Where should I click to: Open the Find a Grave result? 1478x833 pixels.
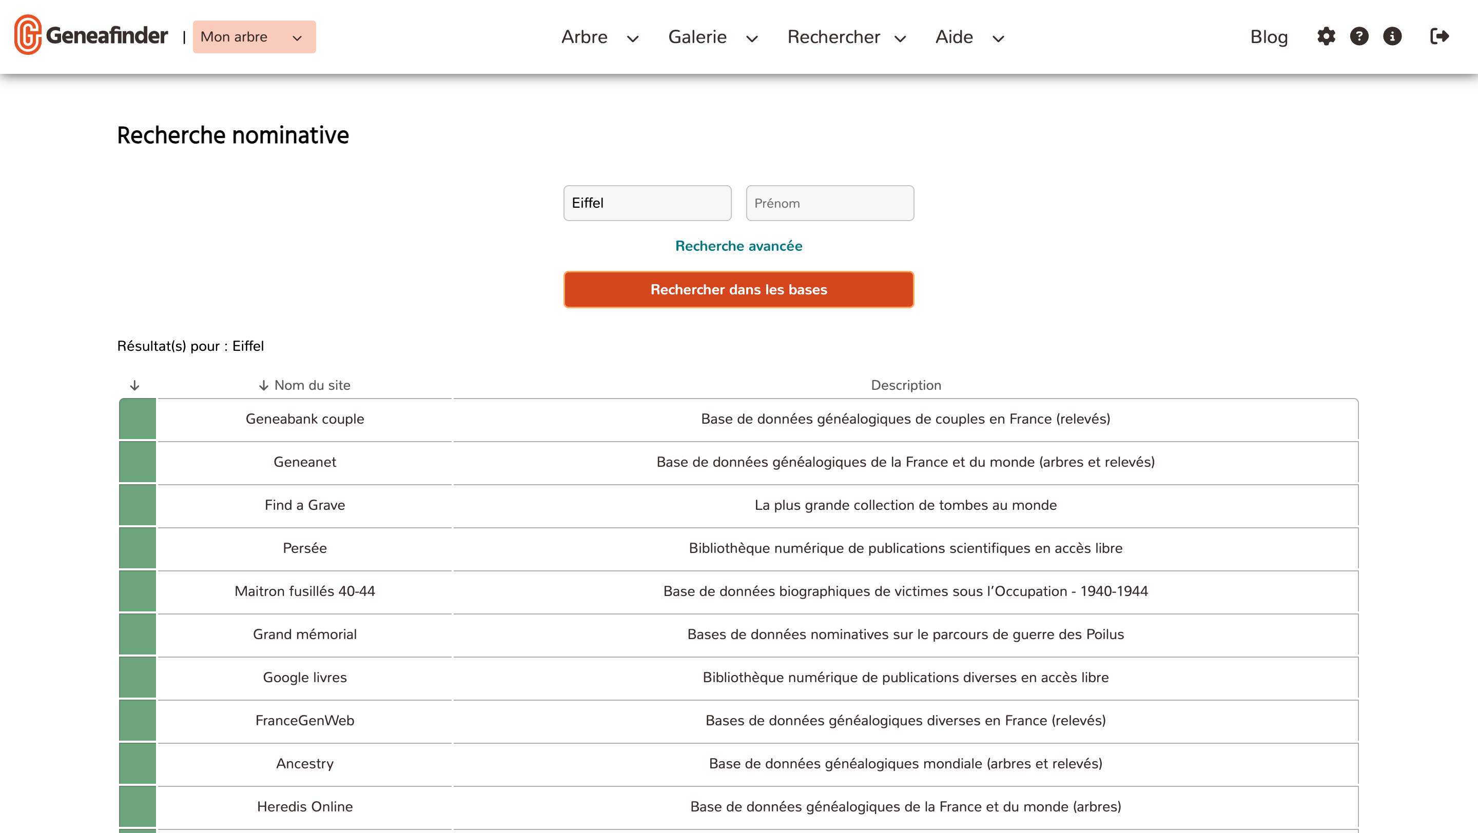point(305,505)
